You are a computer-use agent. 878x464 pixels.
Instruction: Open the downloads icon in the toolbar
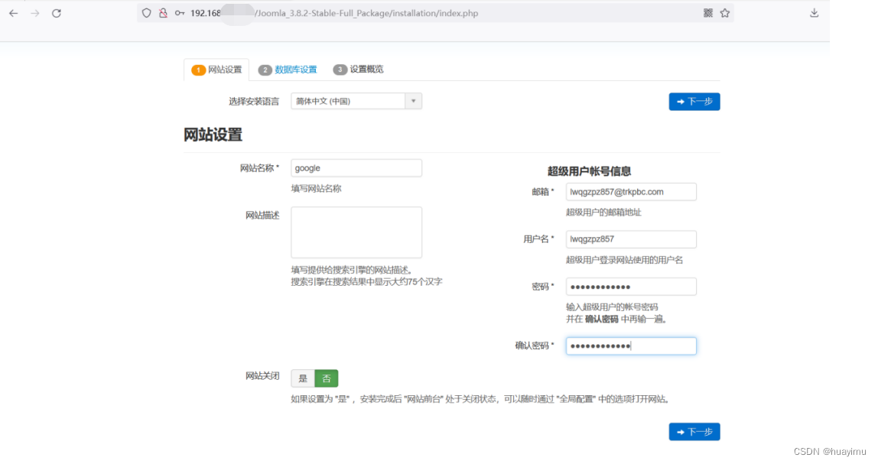coord(814,13)
